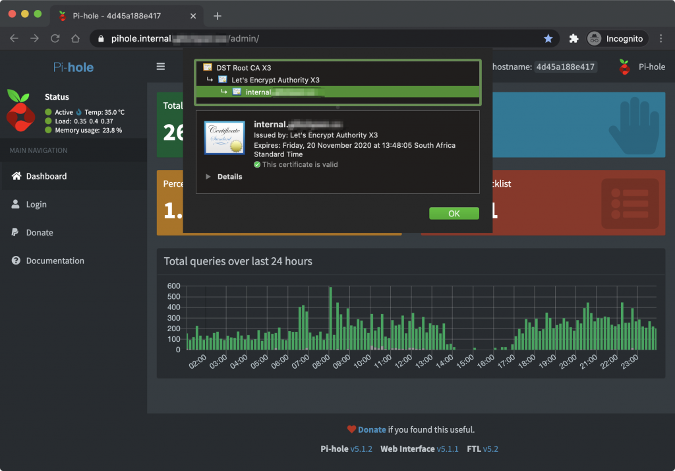The width and height of the screenshot is (675, 471).
Task: Open Documentation sidebar item
Action: (x=55, y=261)
